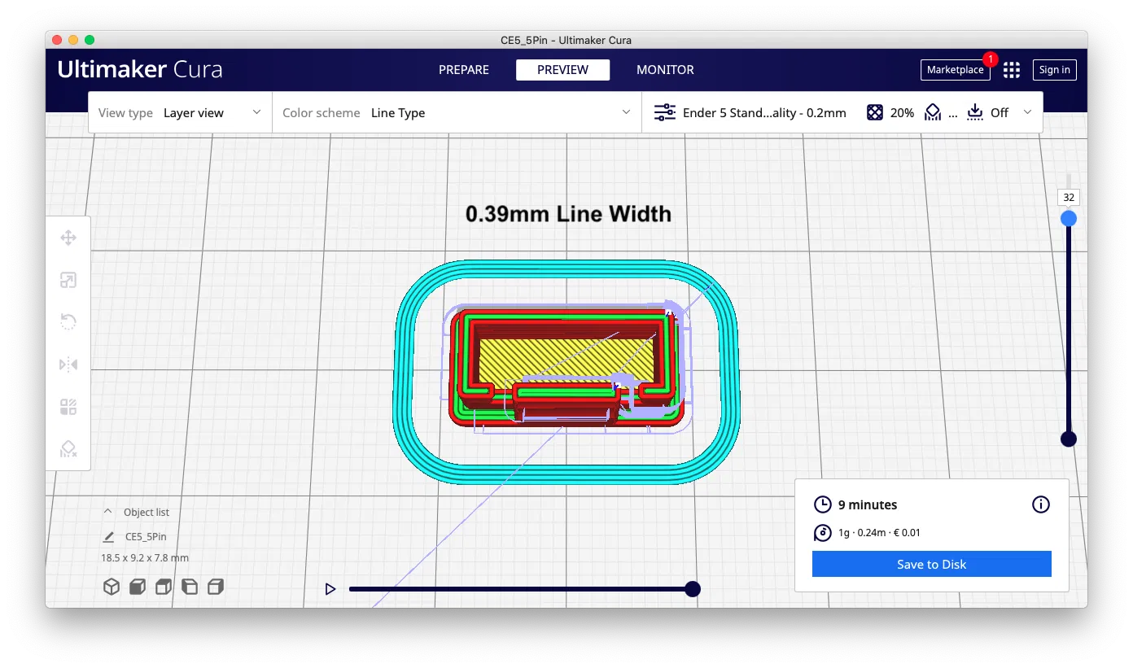The width and height of the screenshot is (1133, 668).
Task: Switch to 3D perspective view cube icon
Action: pos(112,587)
